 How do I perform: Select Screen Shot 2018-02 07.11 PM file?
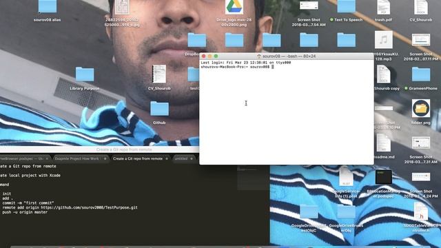coord(421,40)
